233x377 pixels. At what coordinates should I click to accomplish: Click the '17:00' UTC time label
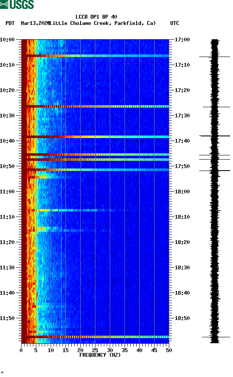(182, 39)
